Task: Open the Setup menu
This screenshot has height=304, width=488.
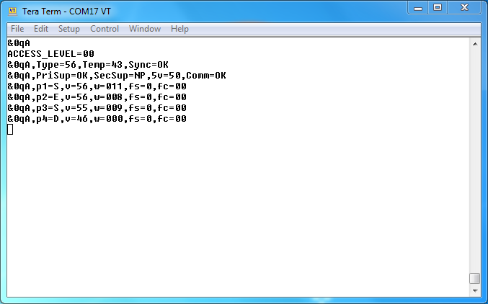Action: tap(68, 29)
